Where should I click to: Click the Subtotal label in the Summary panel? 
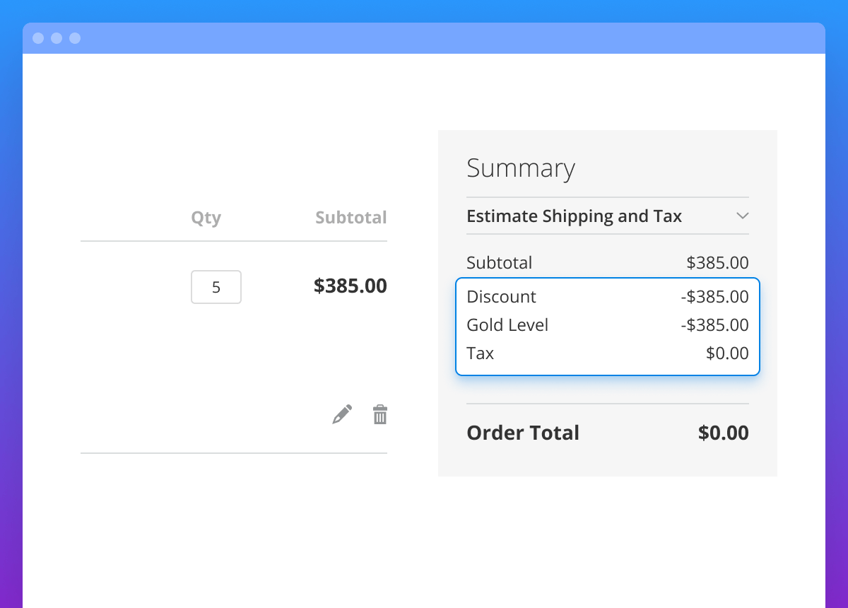[499, 263]
